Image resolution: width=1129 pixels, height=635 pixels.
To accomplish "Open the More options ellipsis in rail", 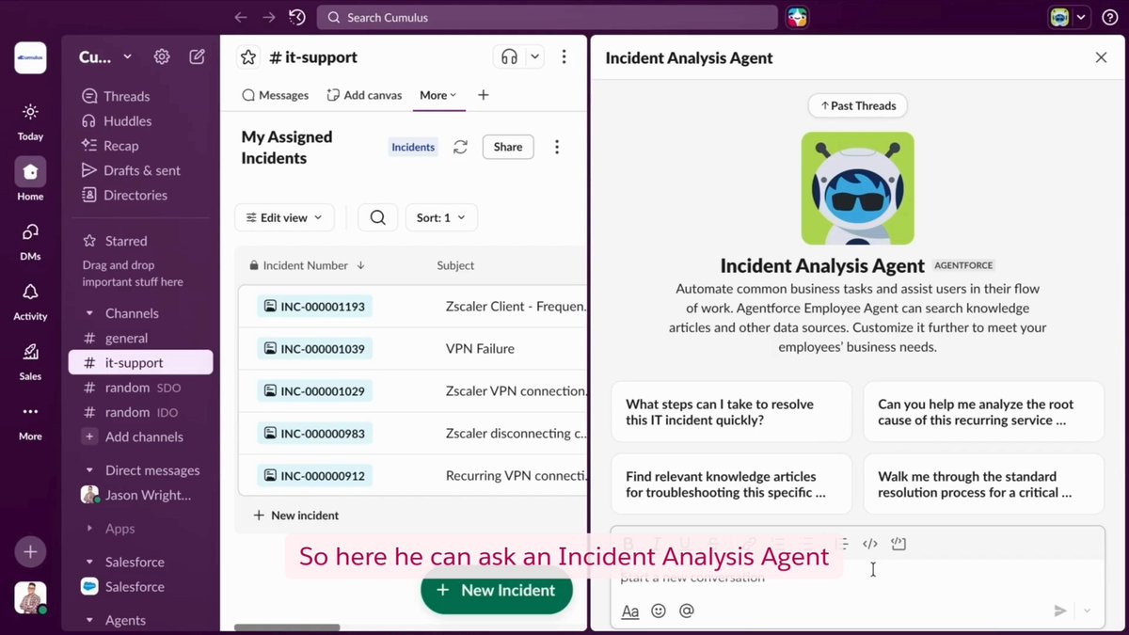I will [x=30, y=421].
